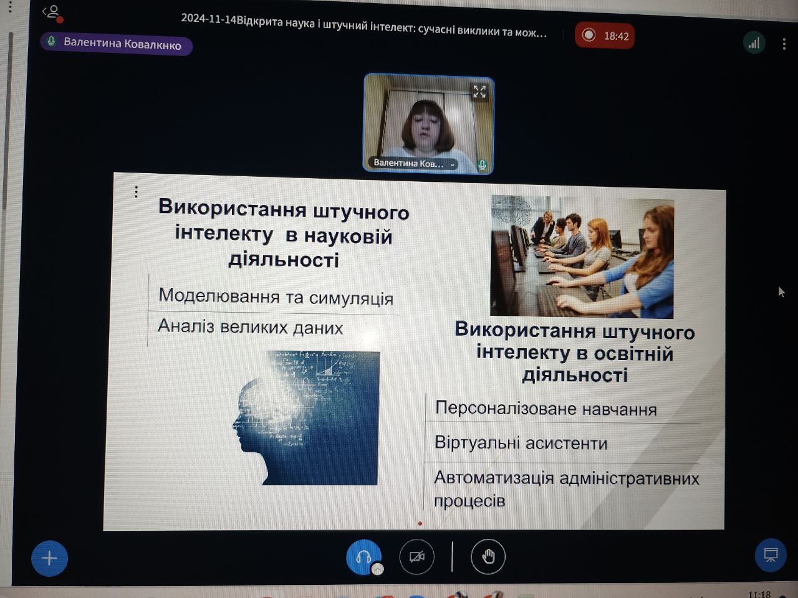Screen dimensions: 798x598
Task: Click the taskbar clock showing 11:18
Action: 759,594
